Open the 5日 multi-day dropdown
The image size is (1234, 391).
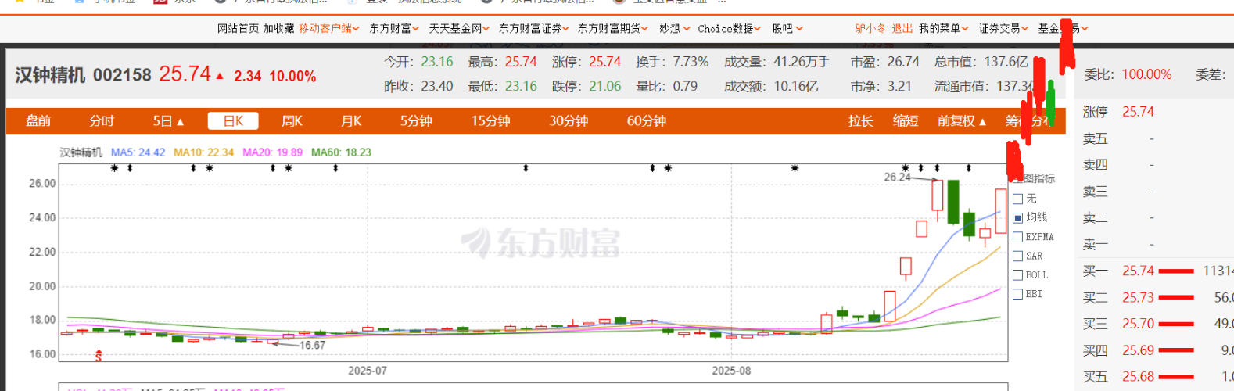pos(168,121)
